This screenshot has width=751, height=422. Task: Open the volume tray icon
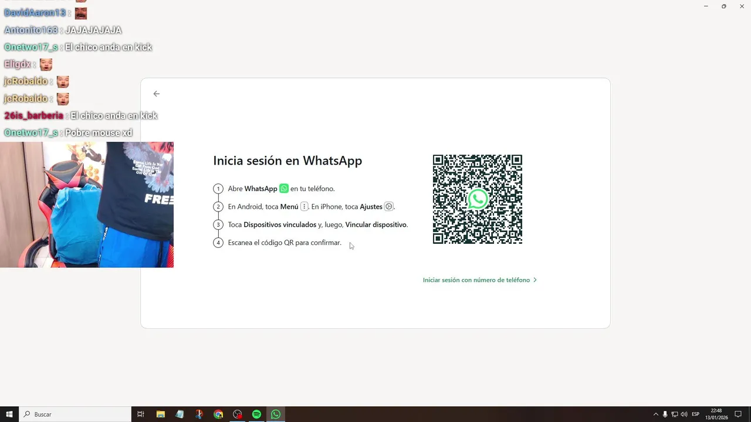pos(684,414)
